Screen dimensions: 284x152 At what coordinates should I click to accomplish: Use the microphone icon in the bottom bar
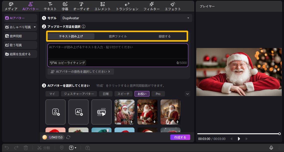[271, 147]
